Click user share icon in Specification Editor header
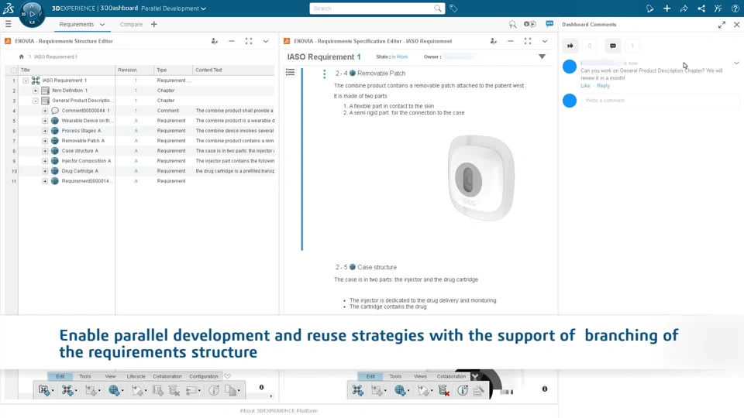744x418 pixels. [494, 41]
